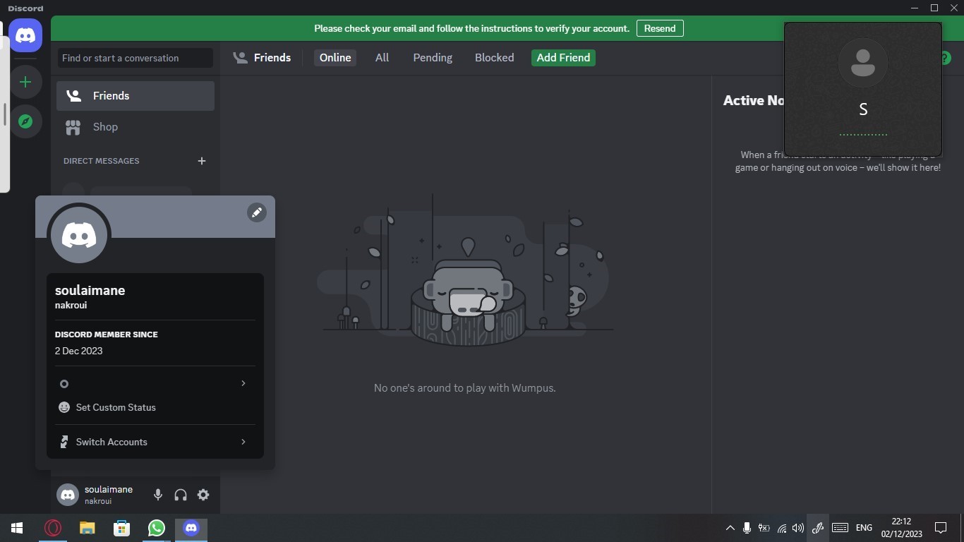Click the person avatar in floating overlay
The image size is (964, 542).
[x=862, y=63]
